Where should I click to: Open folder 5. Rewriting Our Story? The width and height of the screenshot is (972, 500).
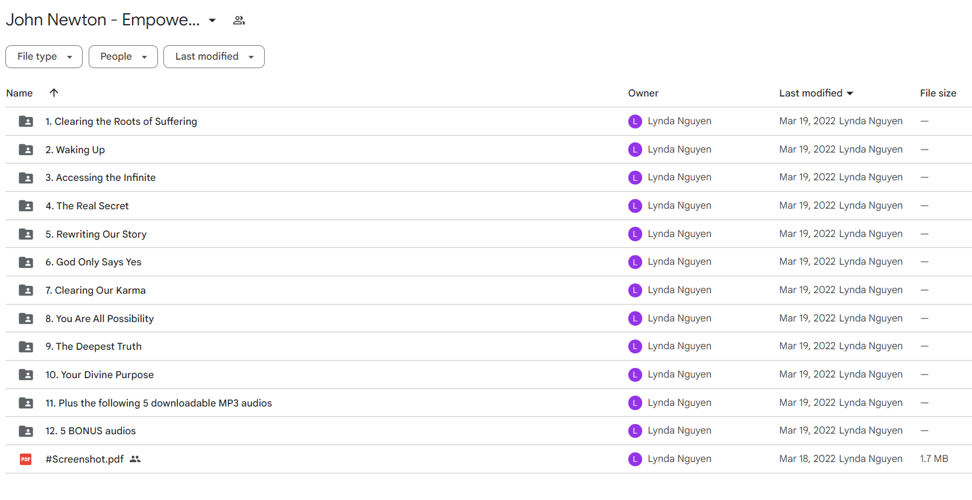(96, 234)
